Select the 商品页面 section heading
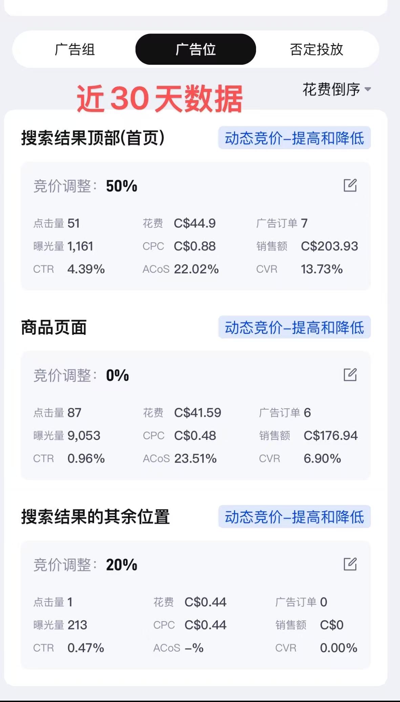The image size is (400, 702). tap(54, 328)
